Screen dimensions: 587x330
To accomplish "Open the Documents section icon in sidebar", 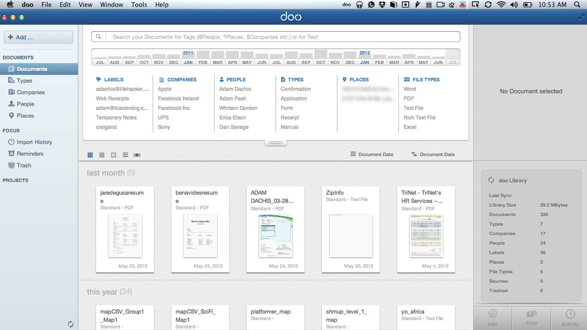I will click(x=12, y=69).
